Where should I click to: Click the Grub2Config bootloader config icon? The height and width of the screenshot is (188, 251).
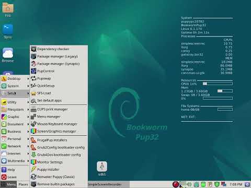point(33,147)
